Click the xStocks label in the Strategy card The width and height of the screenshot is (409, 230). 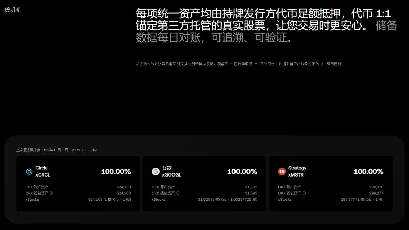click(285, 199)
